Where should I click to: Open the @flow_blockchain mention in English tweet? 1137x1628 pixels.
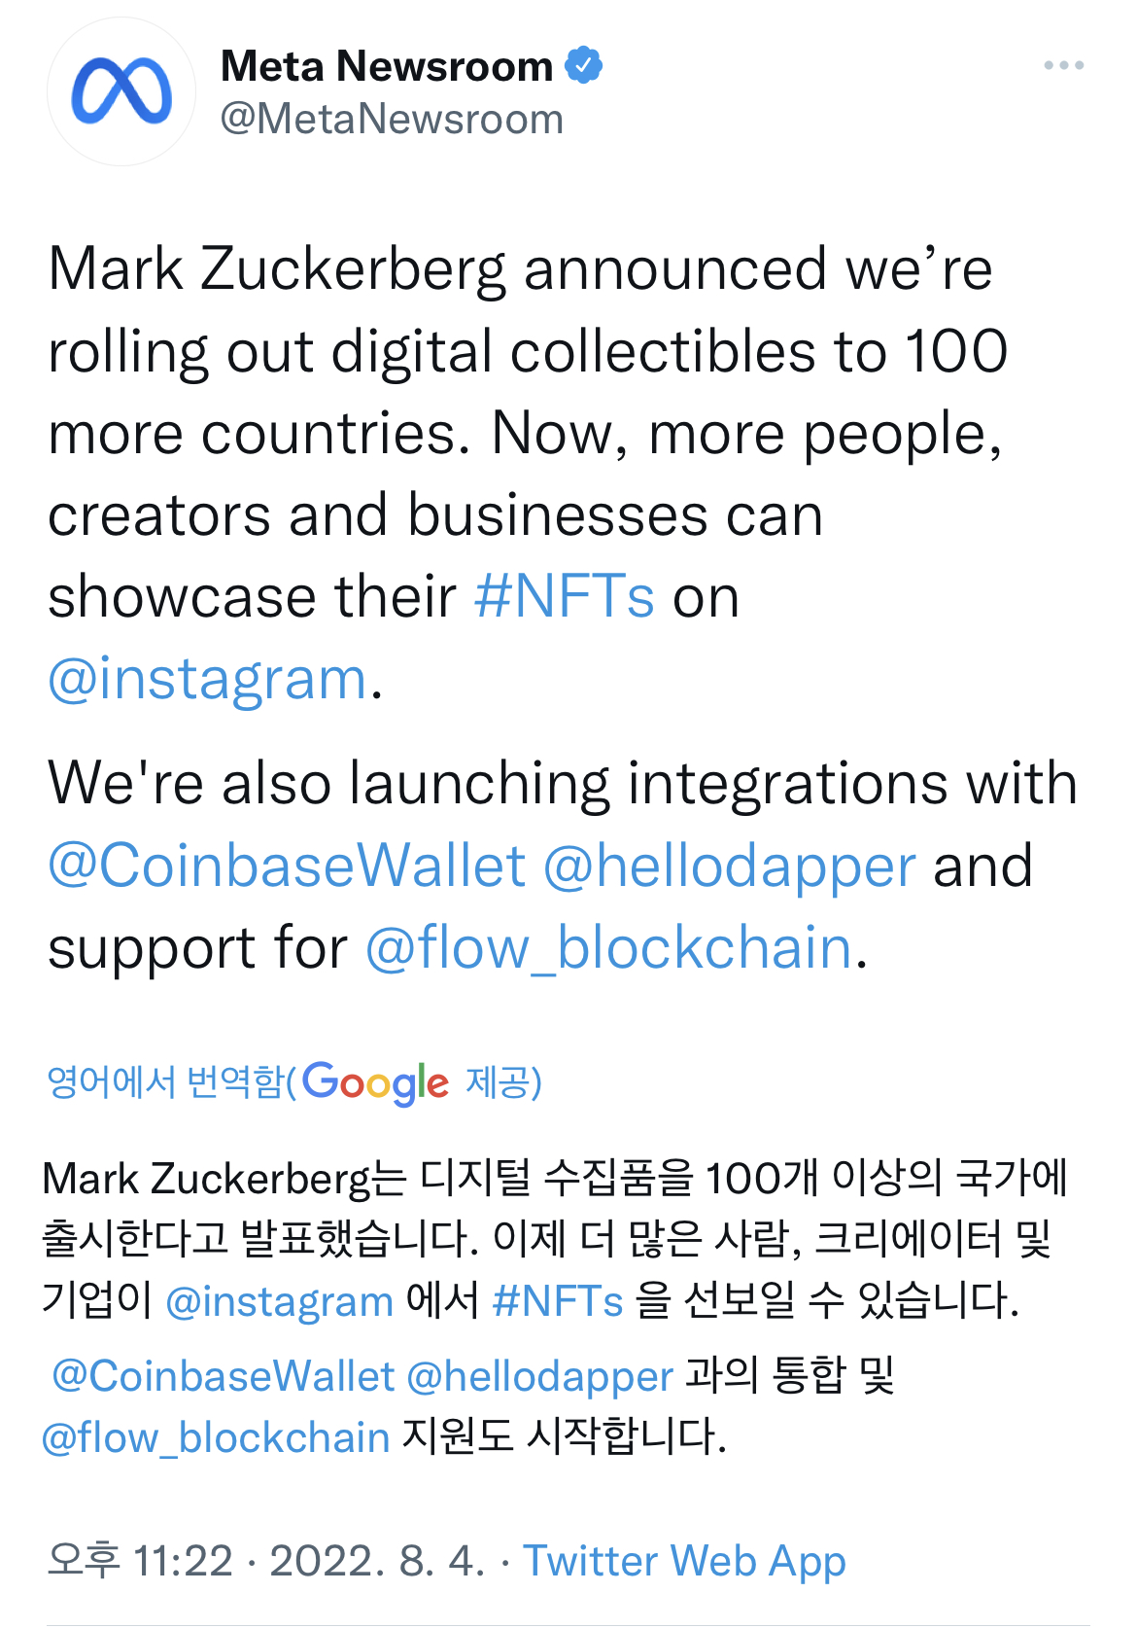point(608,948)
